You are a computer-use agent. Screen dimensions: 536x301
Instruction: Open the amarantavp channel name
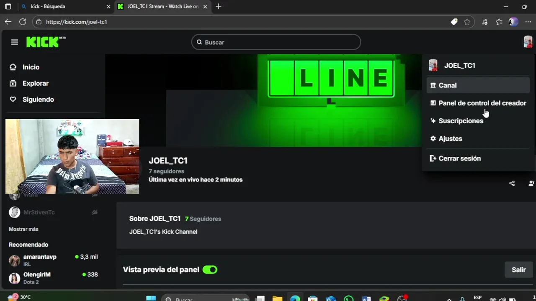pos(40,257)
